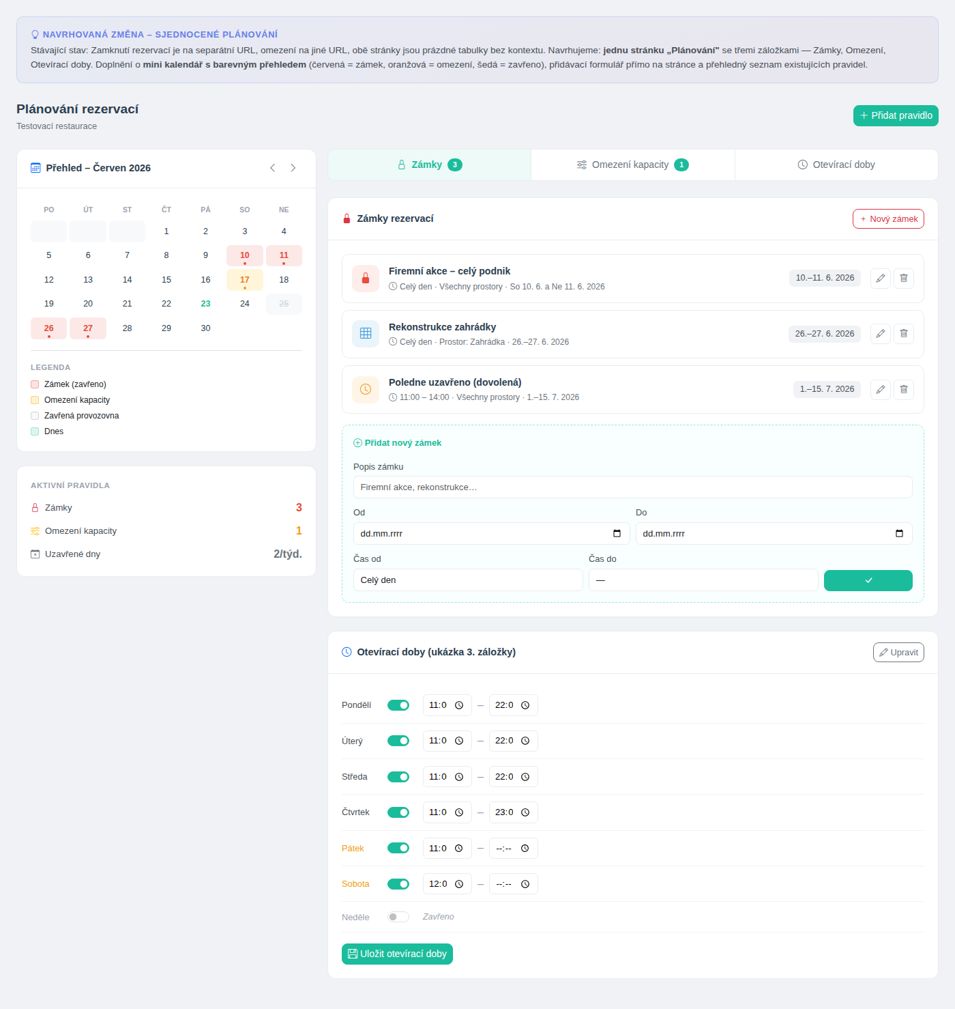Select June 17 highlighted in the calendar
Screen dimensions: 955x1009
pos(245,280)
